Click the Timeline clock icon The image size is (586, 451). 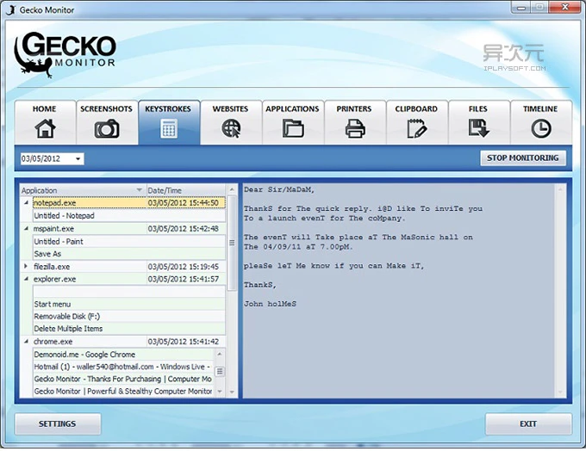[x=541, y=129]
